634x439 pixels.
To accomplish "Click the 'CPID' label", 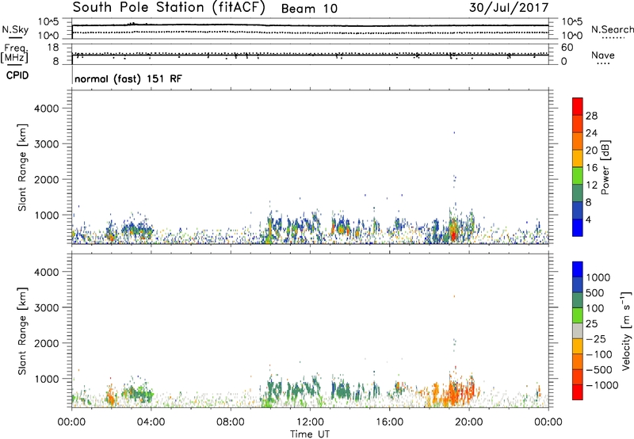I will [17, 75].
